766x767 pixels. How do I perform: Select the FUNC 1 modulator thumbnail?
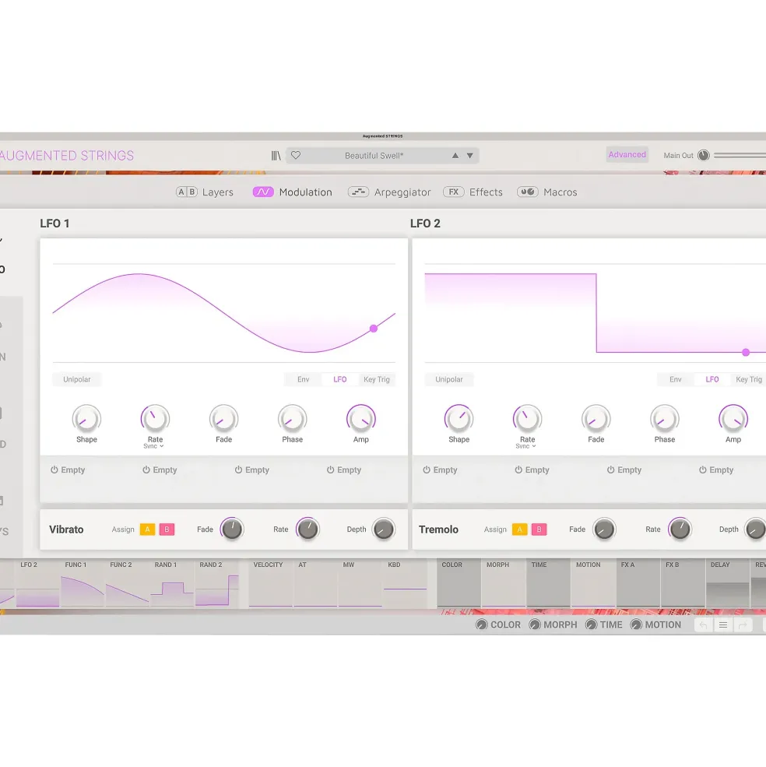(x=83, y=583)
